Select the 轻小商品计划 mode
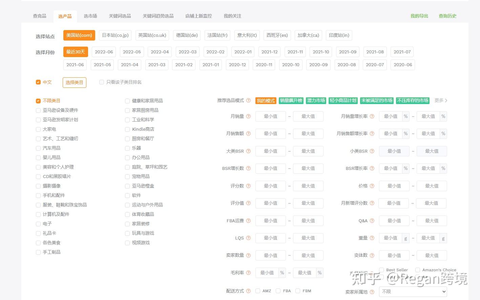The height and width of the screenshot is (300, 480). point(343,100)
